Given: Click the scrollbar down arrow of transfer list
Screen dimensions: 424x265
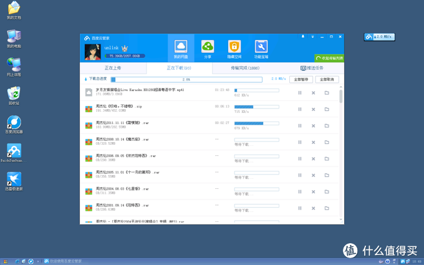Looking at the screenshot, I should pos(340,219).
